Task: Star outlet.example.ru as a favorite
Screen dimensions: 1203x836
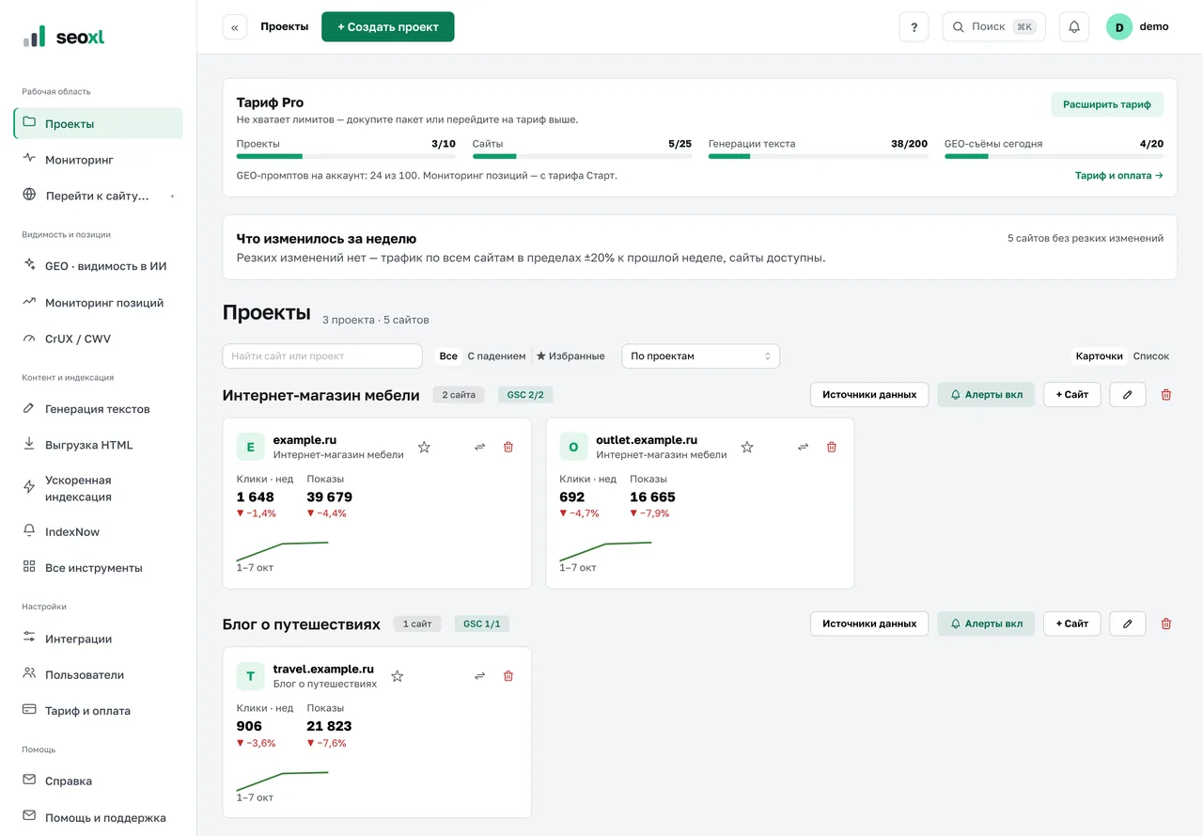Action: pos(747,448)
